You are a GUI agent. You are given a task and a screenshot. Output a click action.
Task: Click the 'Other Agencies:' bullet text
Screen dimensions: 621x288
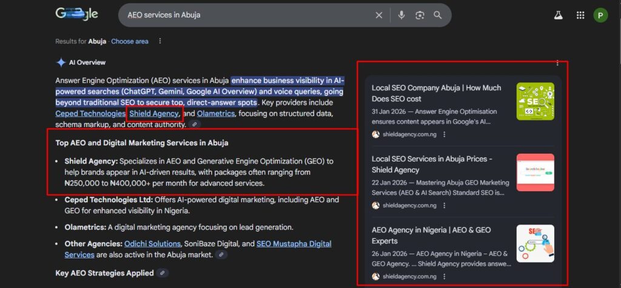(x=93, y=244)
